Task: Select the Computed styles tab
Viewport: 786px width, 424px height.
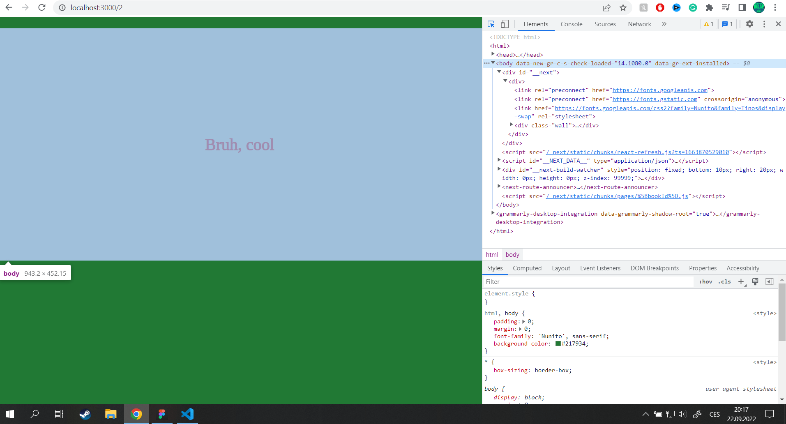Action: click(527, 268)
